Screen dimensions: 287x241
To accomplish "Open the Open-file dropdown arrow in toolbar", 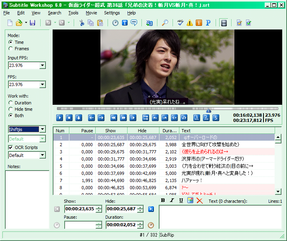I will [26, 23].
